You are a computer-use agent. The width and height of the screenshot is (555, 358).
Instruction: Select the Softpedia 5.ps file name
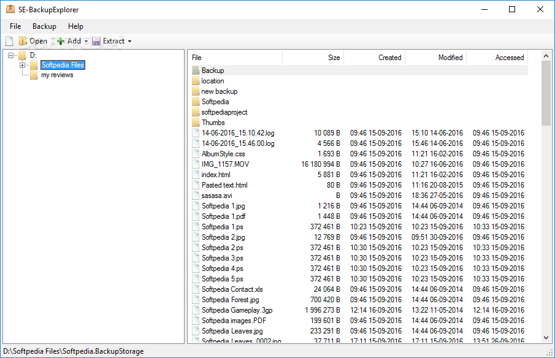click(x=222, y=279)
